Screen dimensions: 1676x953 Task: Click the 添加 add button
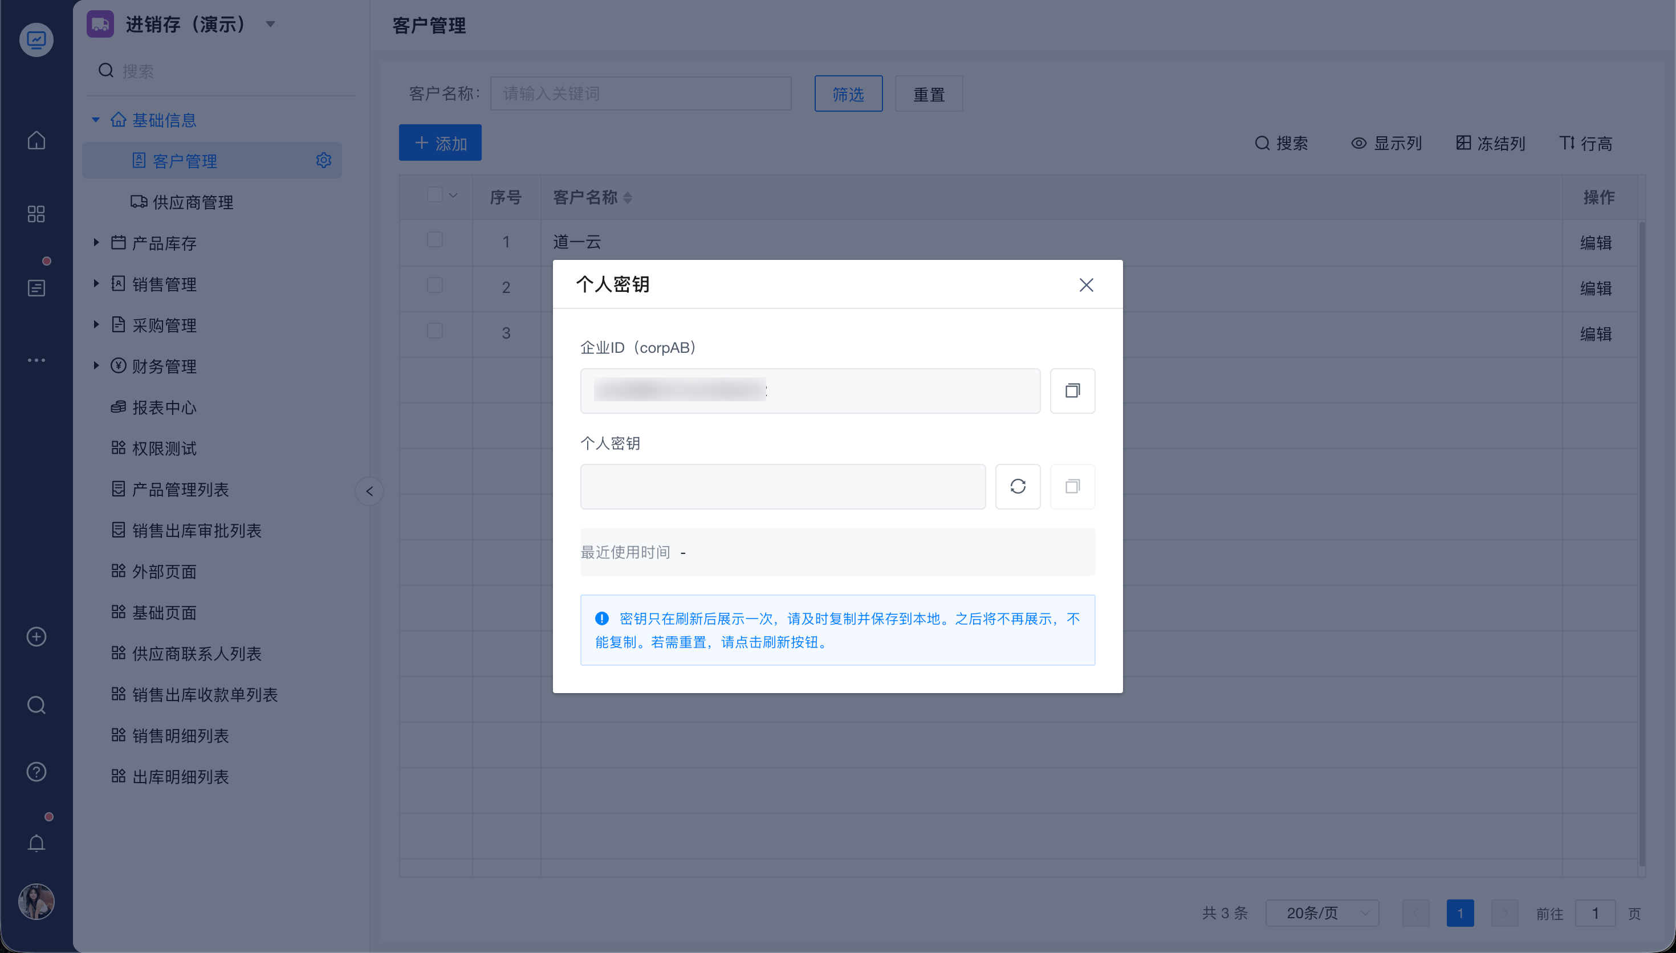440,142
